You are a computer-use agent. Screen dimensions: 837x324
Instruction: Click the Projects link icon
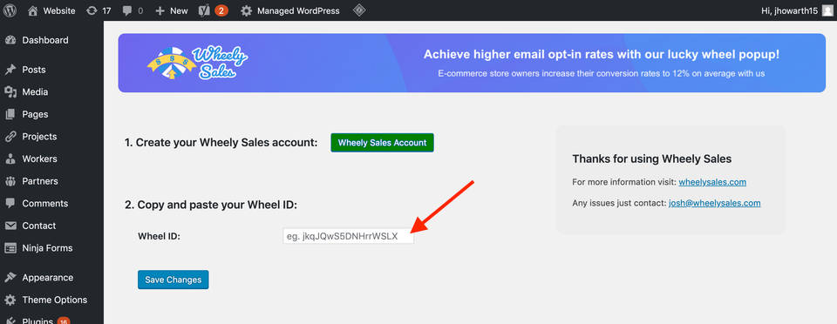coord(10,137)
